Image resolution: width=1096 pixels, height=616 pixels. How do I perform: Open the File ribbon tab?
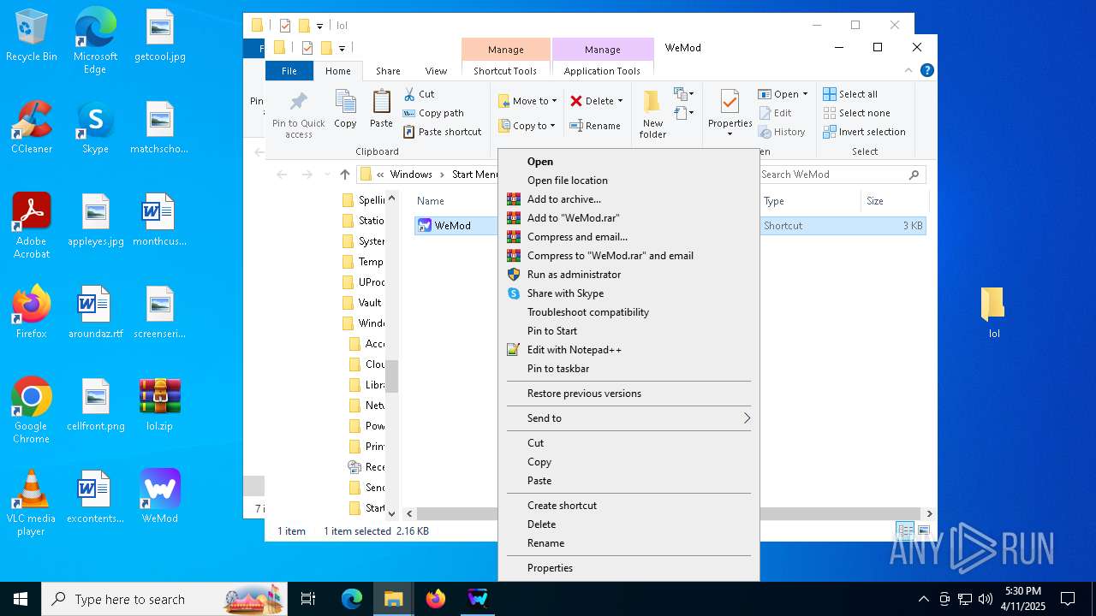pos(289,71)
